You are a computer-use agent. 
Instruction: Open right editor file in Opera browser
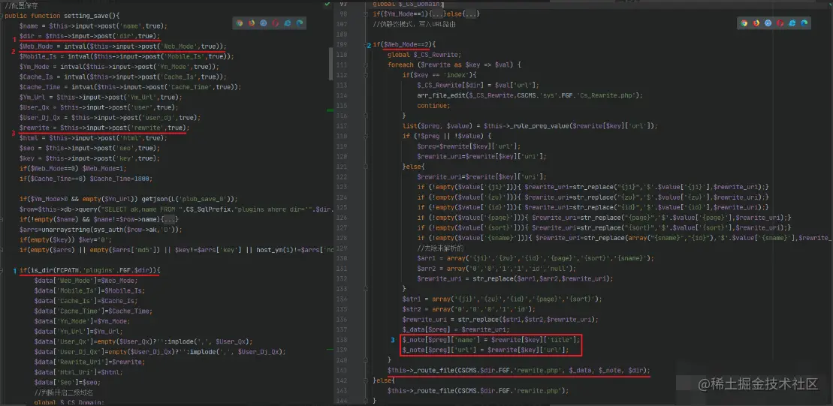coord(780,23)
